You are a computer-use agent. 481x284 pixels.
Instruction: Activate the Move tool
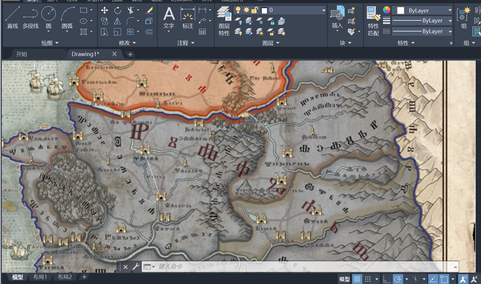pos(104,10)
